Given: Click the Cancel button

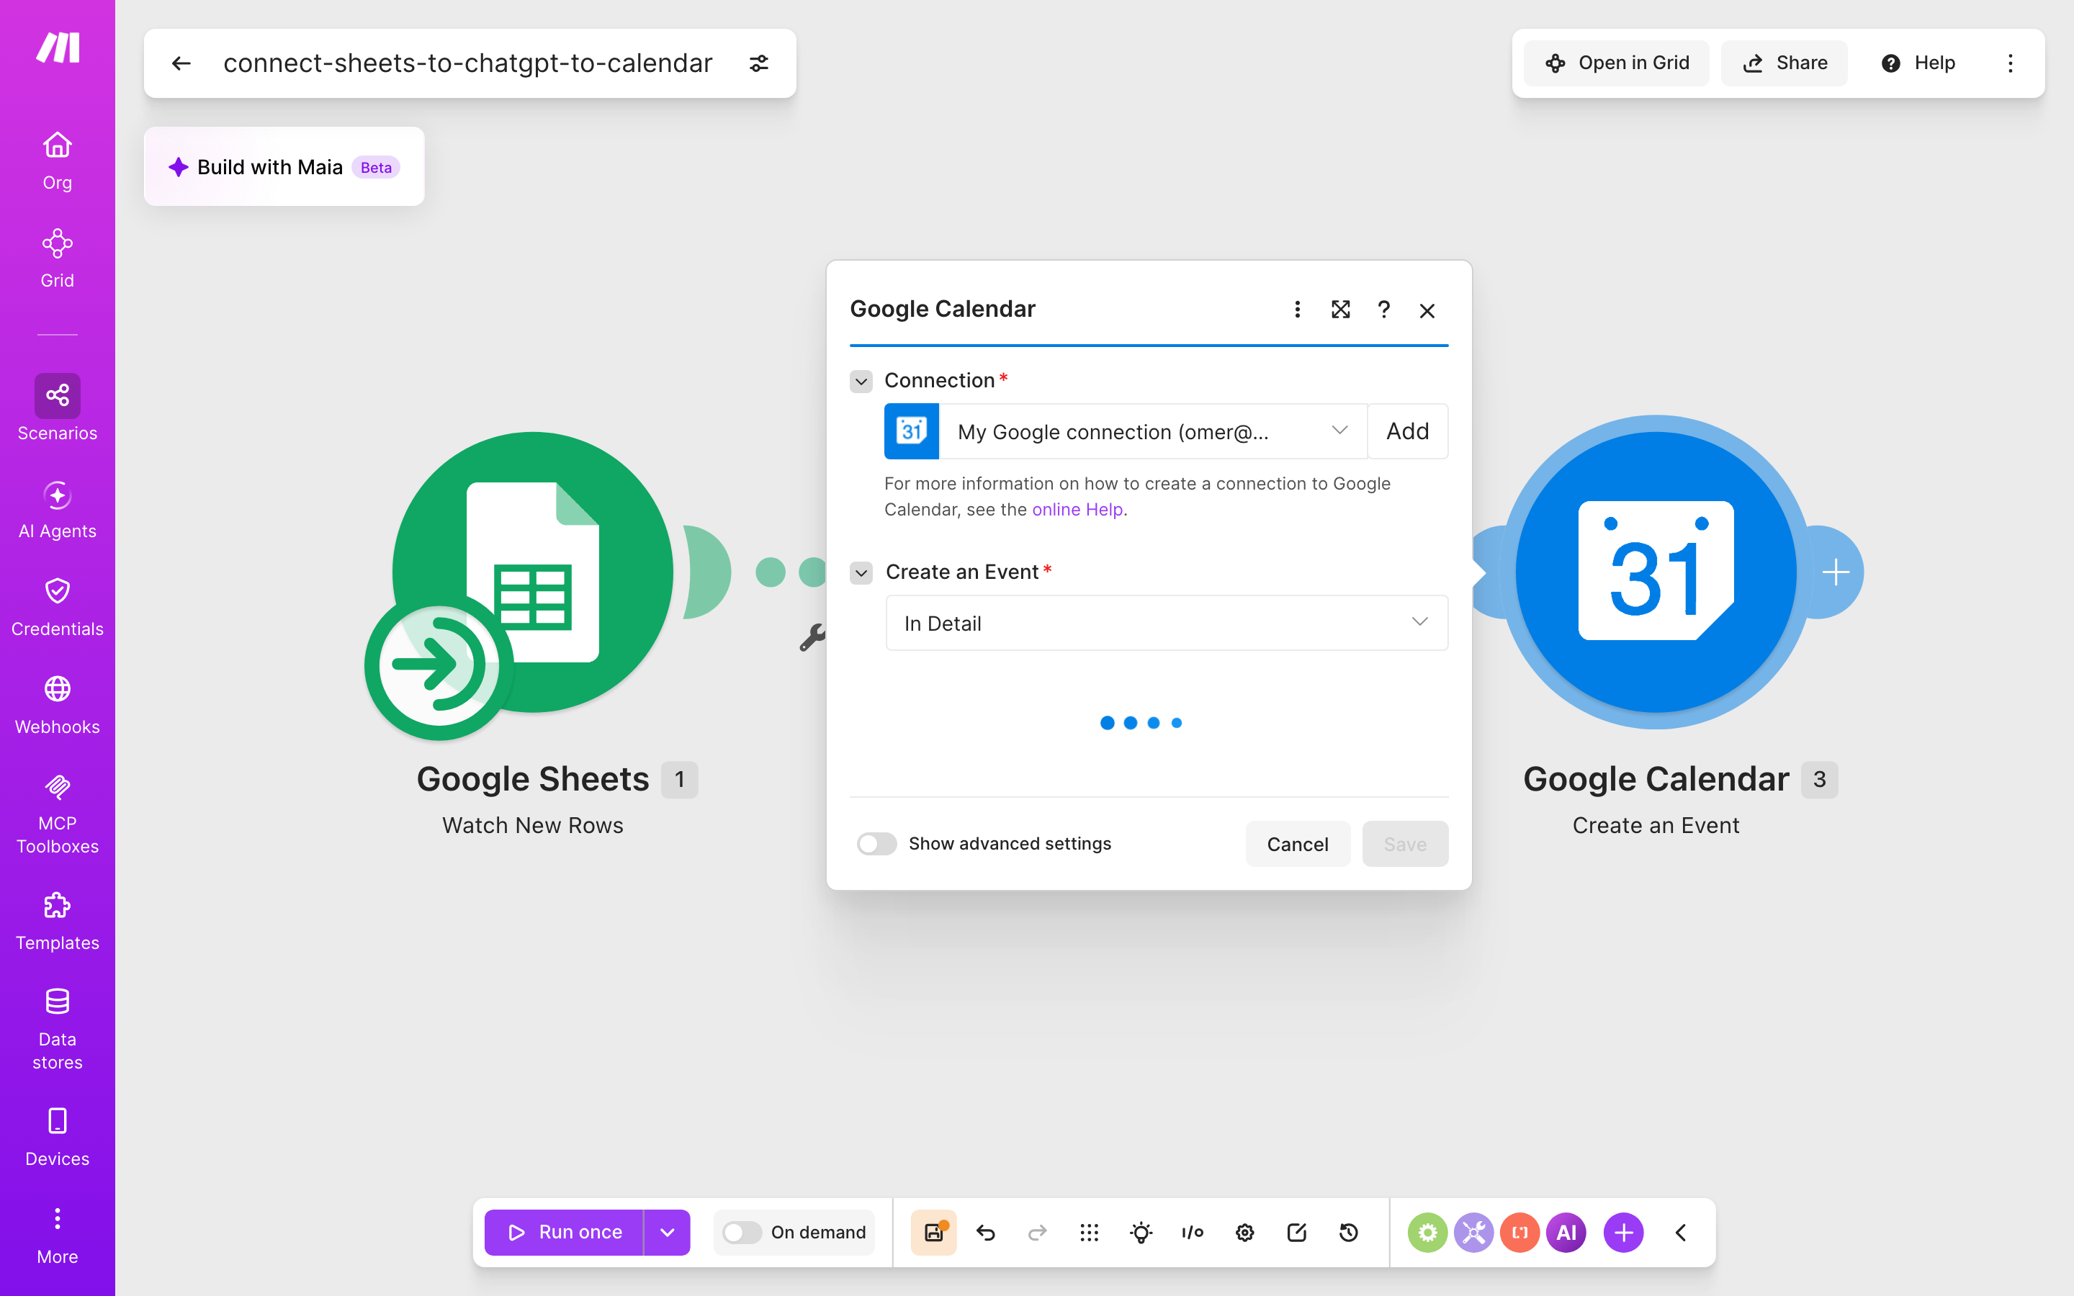Looking at the screenshot, I should point(1298,843).
